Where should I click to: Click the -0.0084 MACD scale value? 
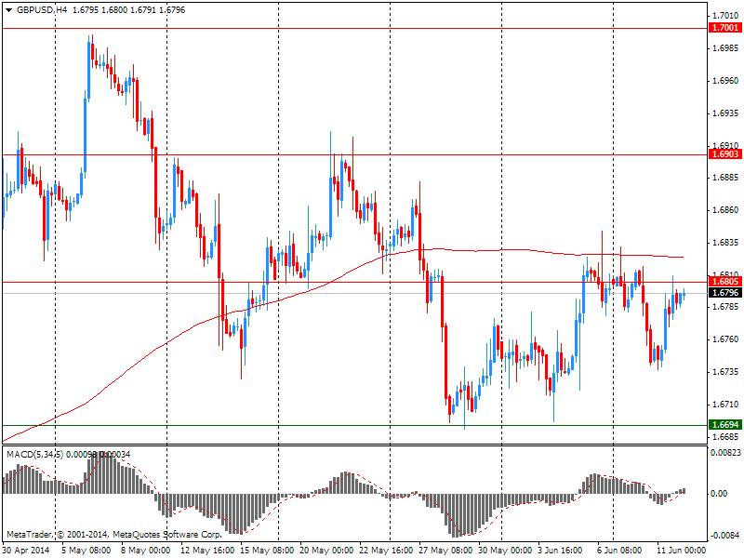[x=724, y=536]
